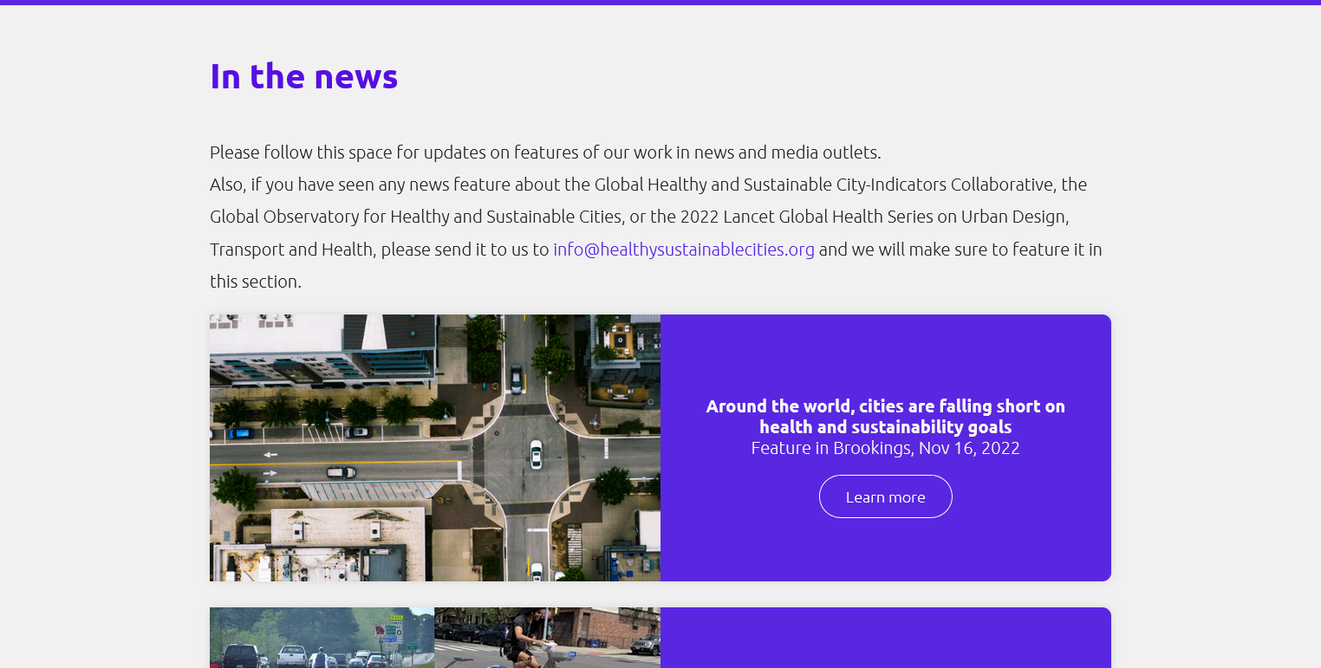The width and height of the screenshot is (1321, 668).
Task: Open the highway traffic photo in the second card
Action: point(322,638)
